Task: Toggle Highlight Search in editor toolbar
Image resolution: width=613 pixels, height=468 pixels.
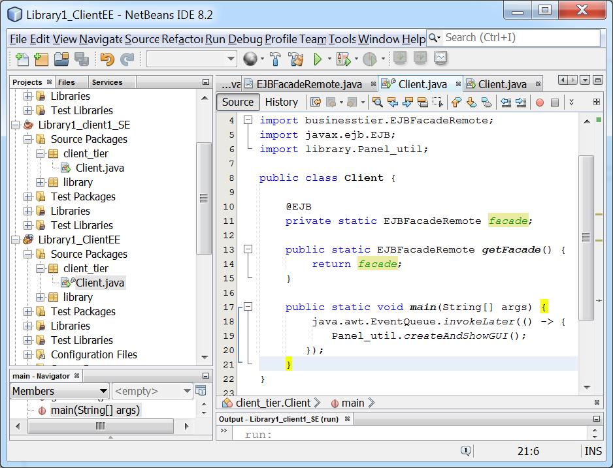Action: [423, 102]
